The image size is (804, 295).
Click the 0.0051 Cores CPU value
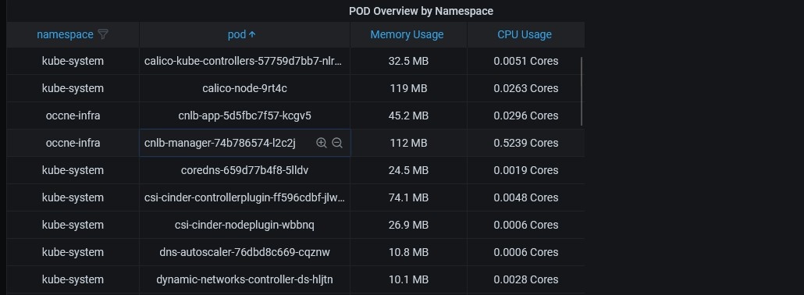click(525, 61)
